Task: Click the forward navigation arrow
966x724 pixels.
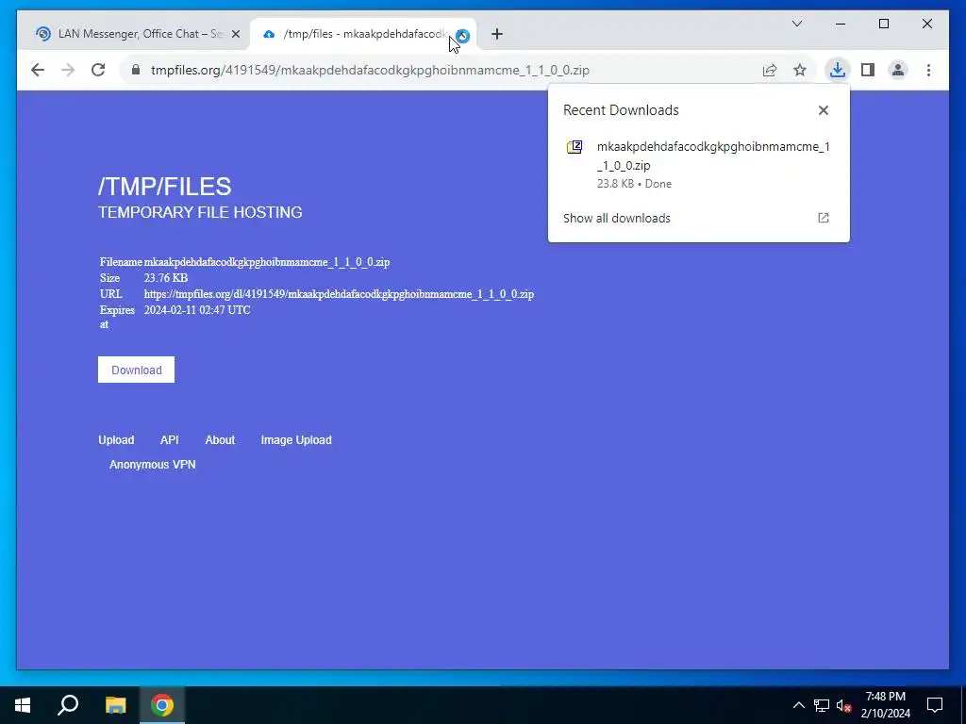Action: point(68,70)
